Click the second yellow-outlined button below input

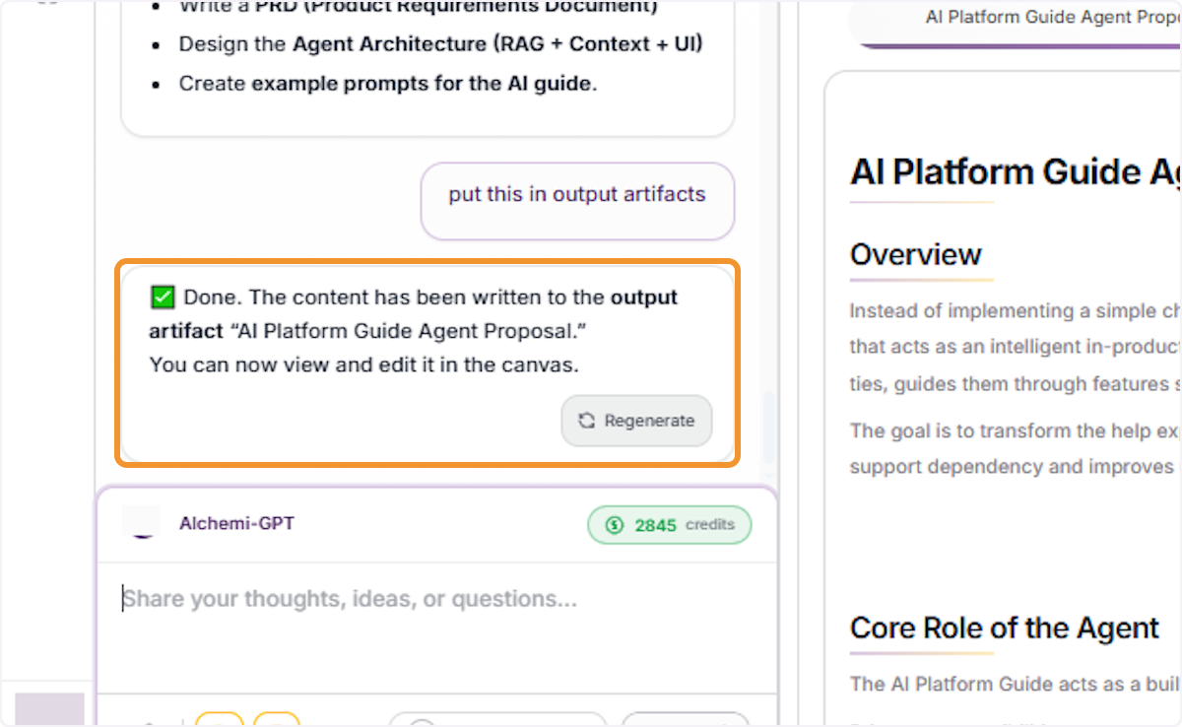point(277,720)
